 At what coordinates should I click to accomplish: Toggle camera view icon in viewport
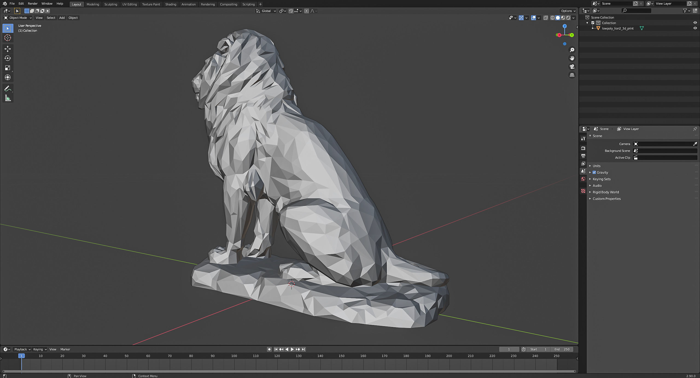click(x=572, y=67)
